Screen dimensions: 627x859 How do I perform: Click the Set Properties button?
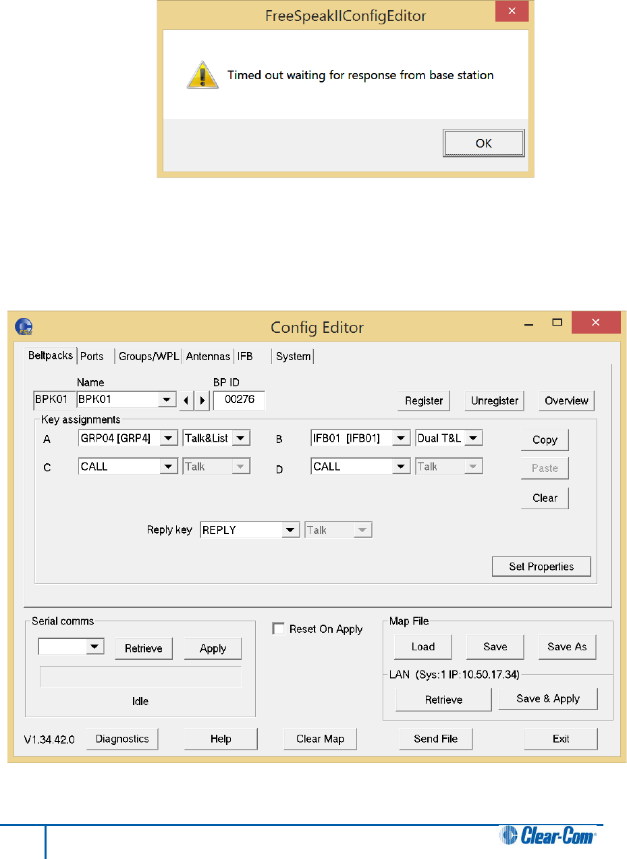pyautogui.click(x=541, y=567)
